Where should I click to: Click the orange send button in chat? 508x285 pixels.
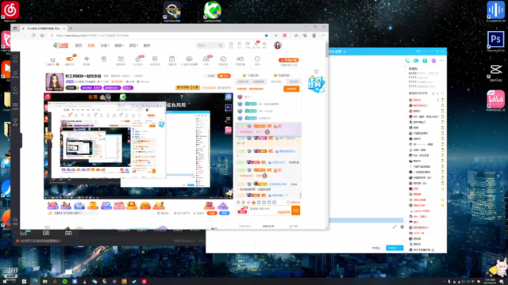pos(295,210)
